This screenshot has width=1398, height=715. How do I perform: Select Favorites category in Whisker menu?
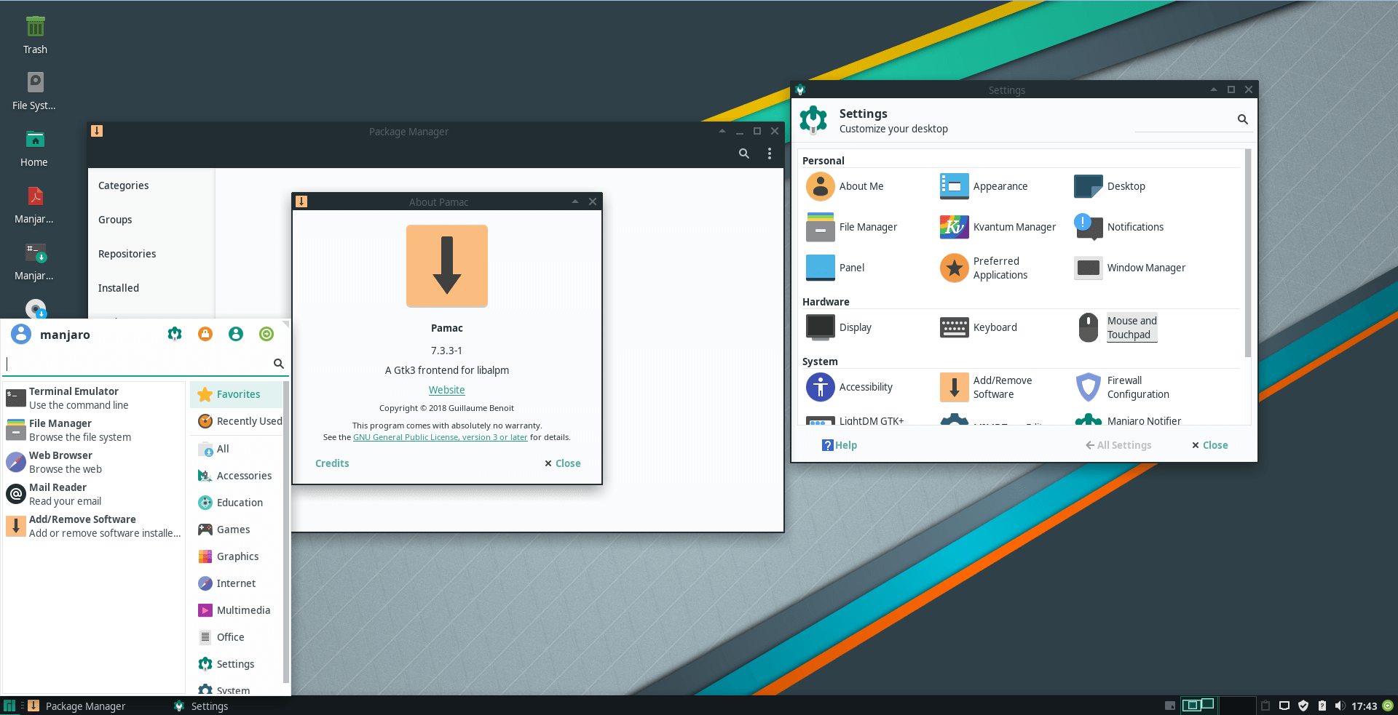(237, 394)
